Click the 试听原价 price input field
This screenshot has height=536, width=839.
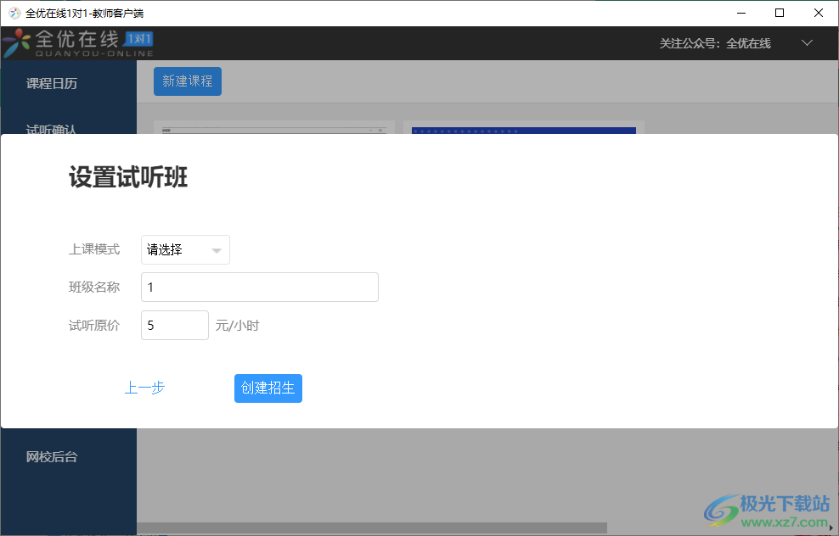(174, 325)
